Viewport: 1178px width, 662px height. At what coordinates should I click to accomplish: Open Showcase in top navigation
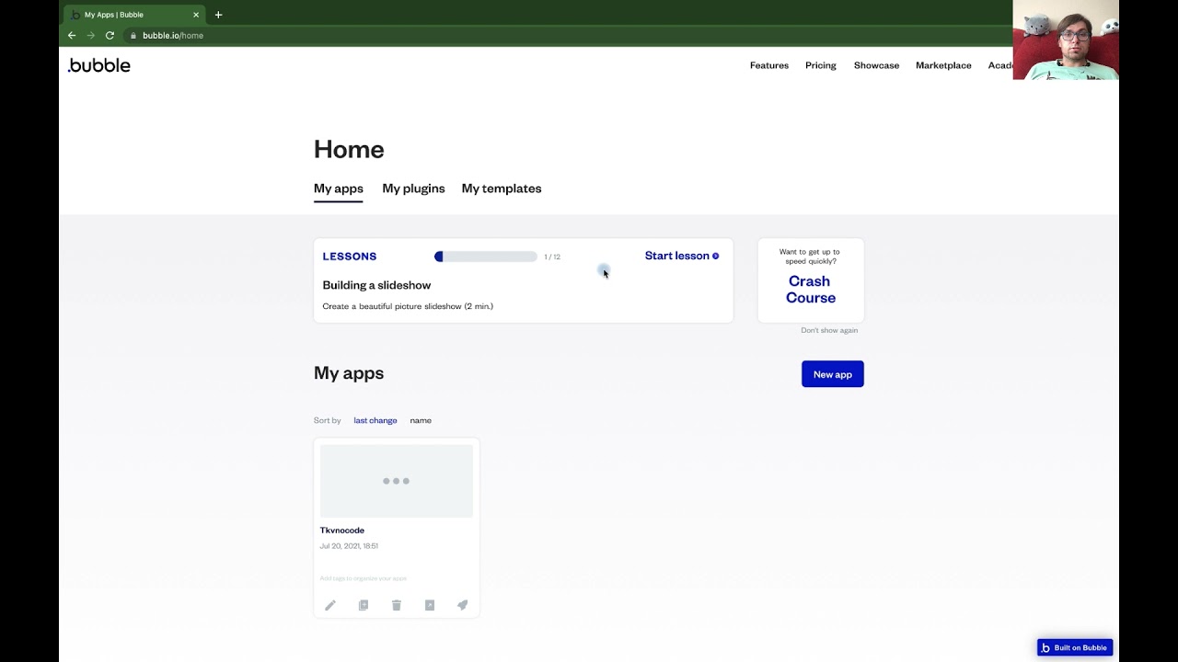[876, 65]
